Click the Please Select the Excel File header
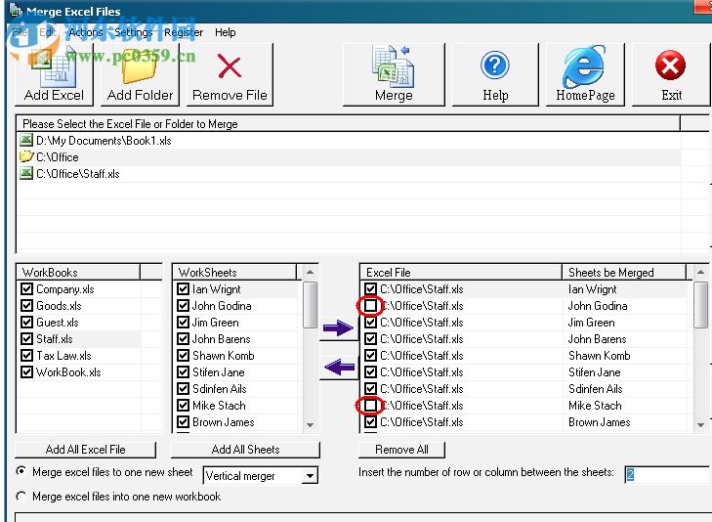 349,123
